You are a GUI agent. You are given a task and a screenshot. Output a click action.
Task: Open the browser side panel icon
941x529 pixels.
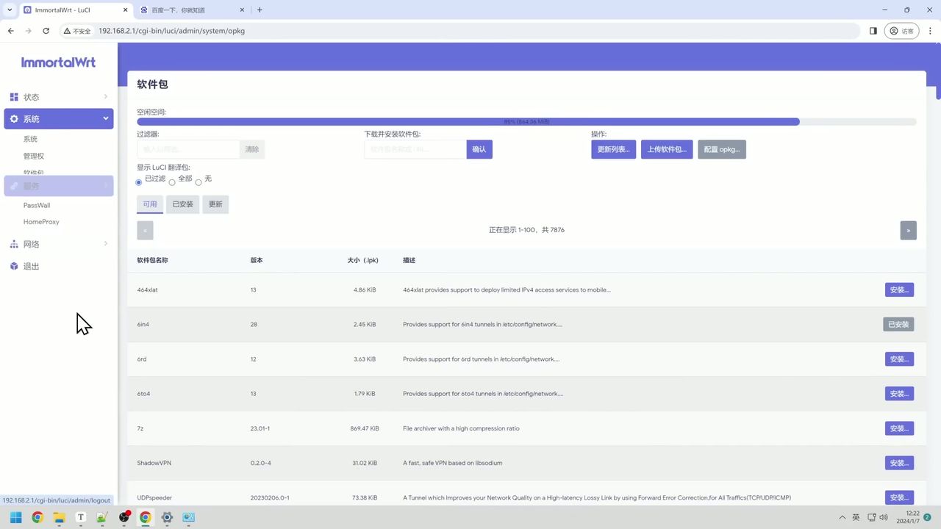point(873,31)
